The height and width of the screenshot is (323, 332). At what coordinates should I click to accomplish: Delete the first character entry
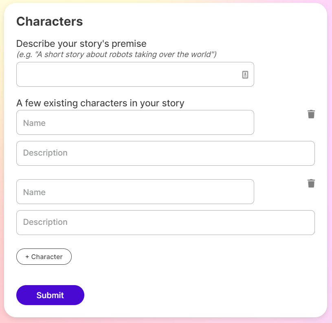click(311, 114)
